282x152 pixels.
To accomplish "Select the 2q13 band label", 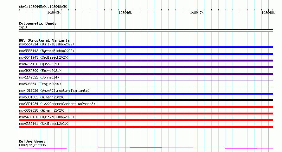I will [23, 27].
